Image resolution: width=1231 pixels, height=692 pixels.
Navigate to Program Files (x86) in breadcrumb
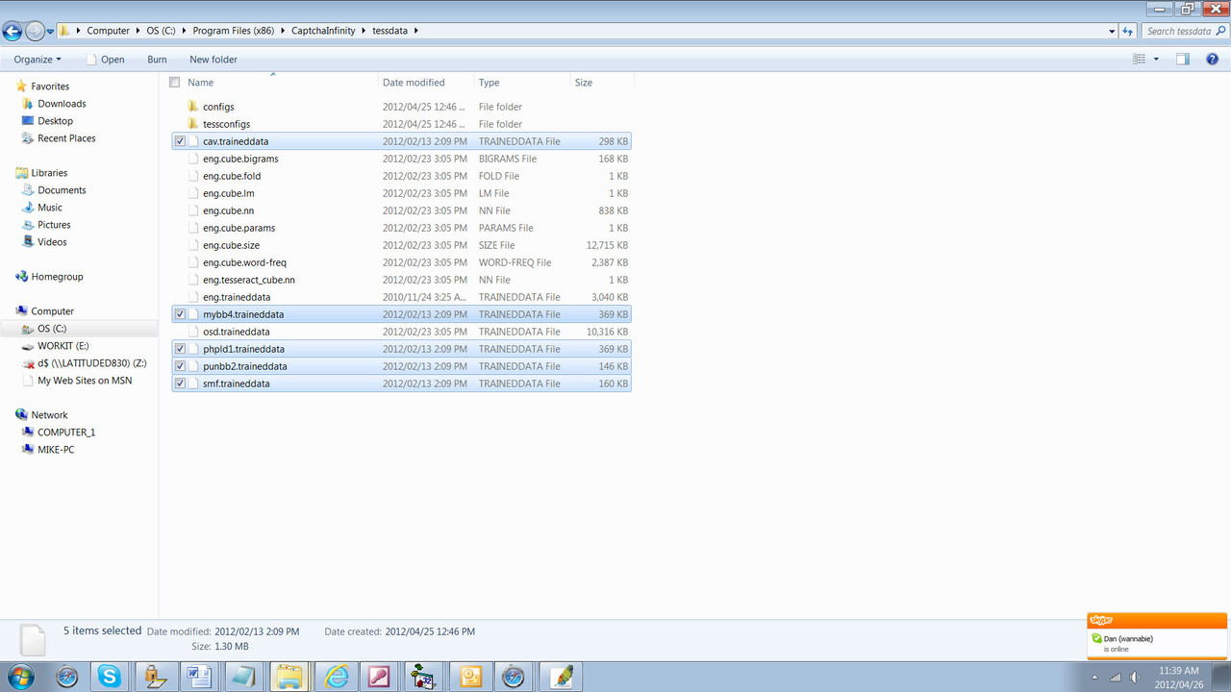coord(234,31)
